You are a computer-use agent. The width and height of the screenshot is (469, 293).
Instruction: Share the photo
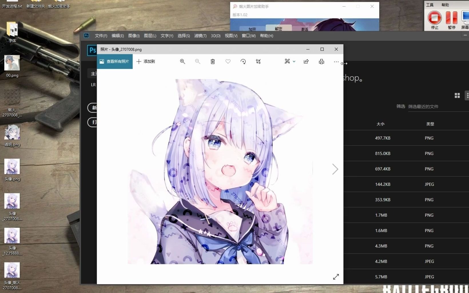(x=306, y=61)
